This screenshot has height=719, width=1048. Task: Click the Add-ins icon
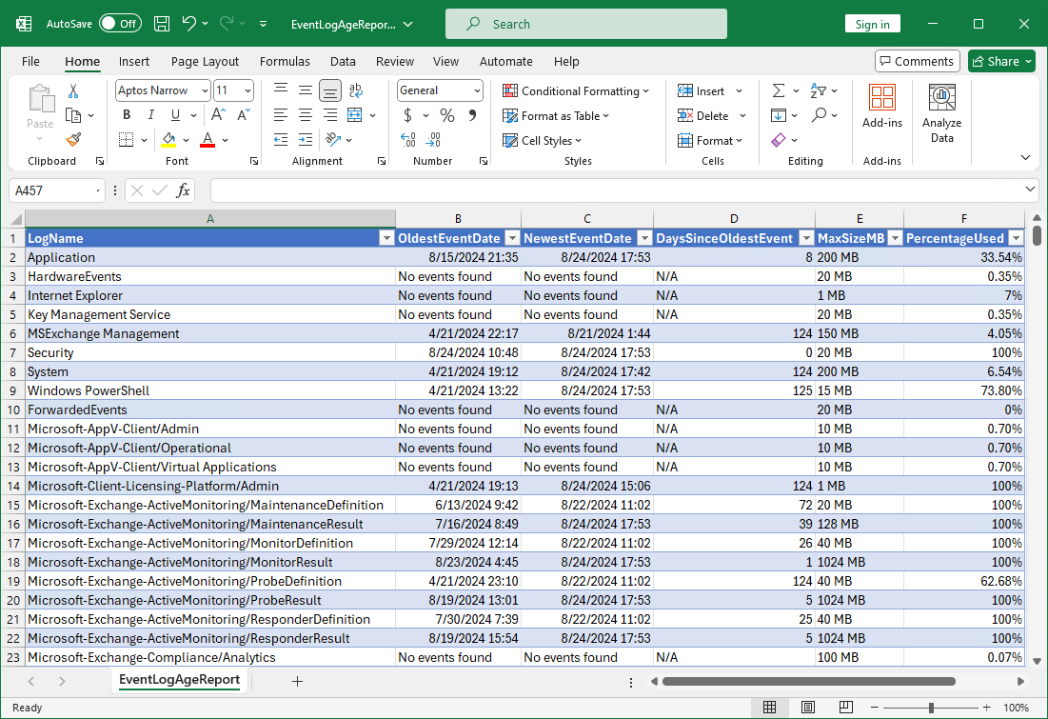881,106
